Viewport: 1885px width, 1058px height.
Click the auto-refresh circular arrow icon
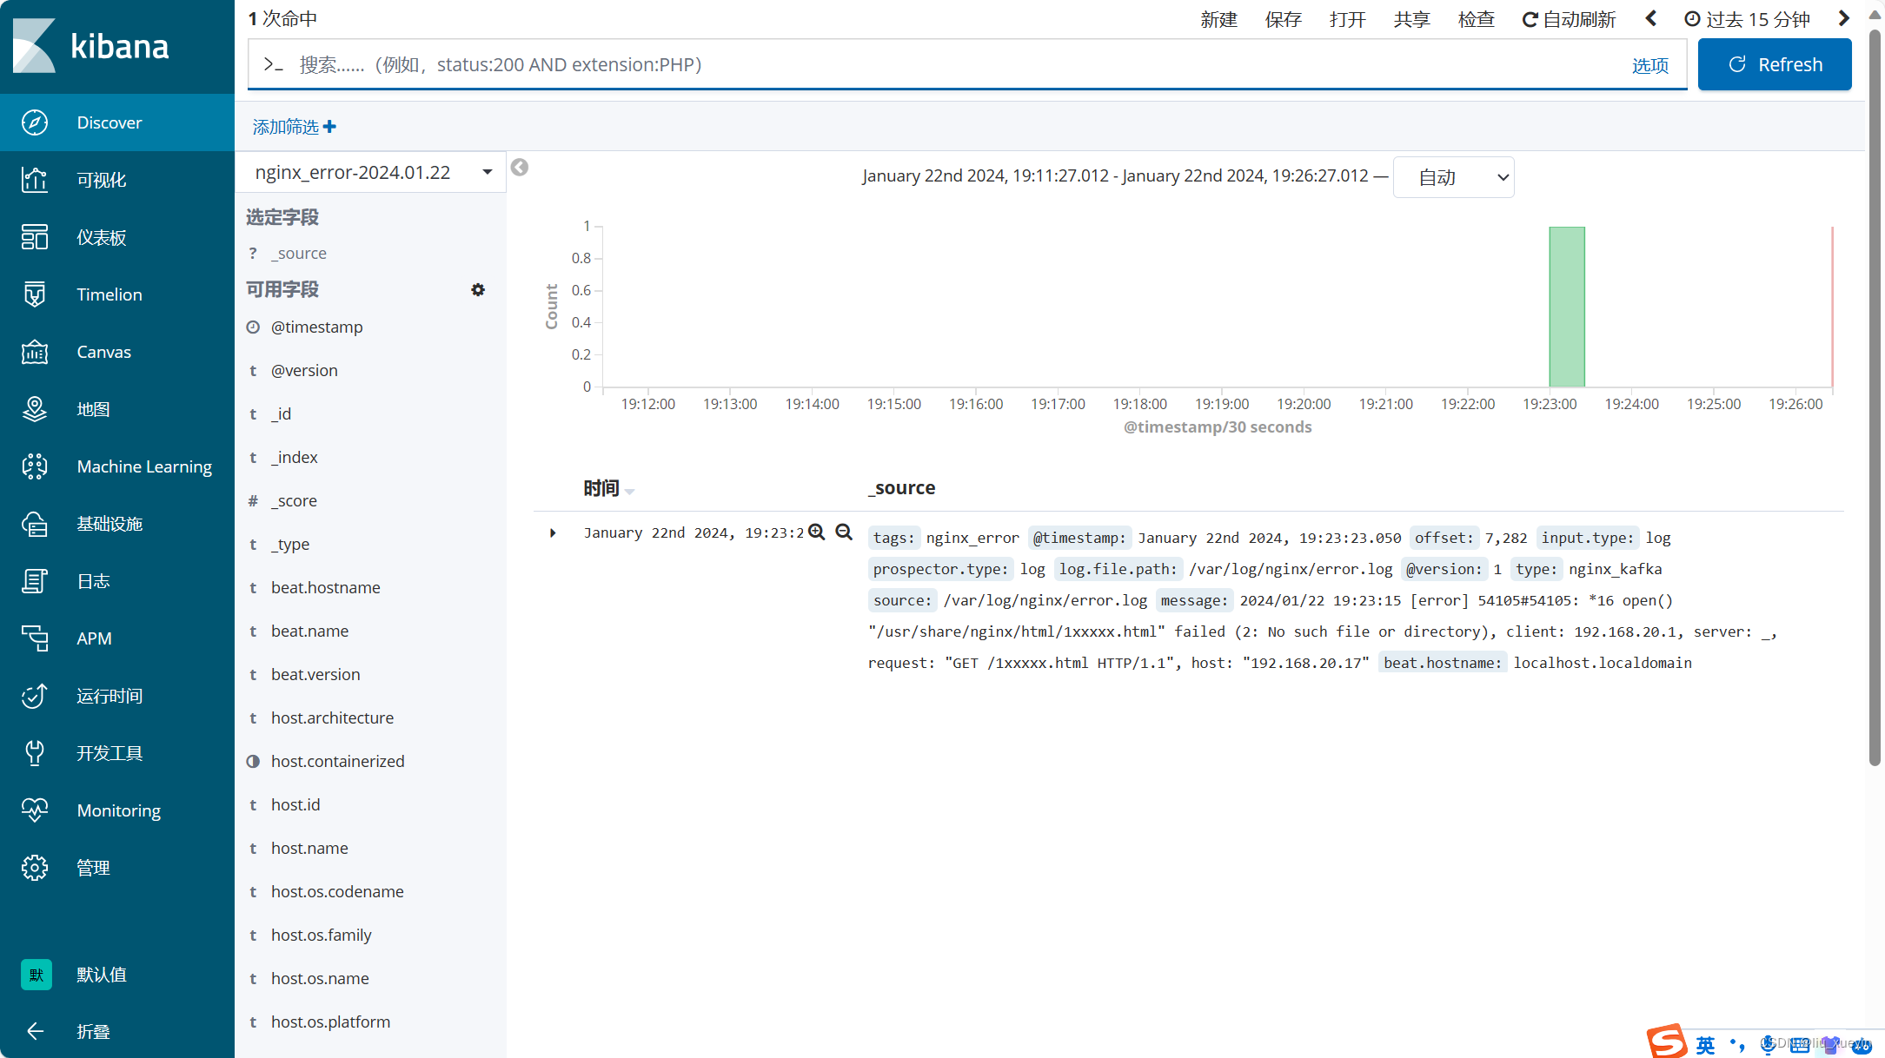tap(1528, 18)
